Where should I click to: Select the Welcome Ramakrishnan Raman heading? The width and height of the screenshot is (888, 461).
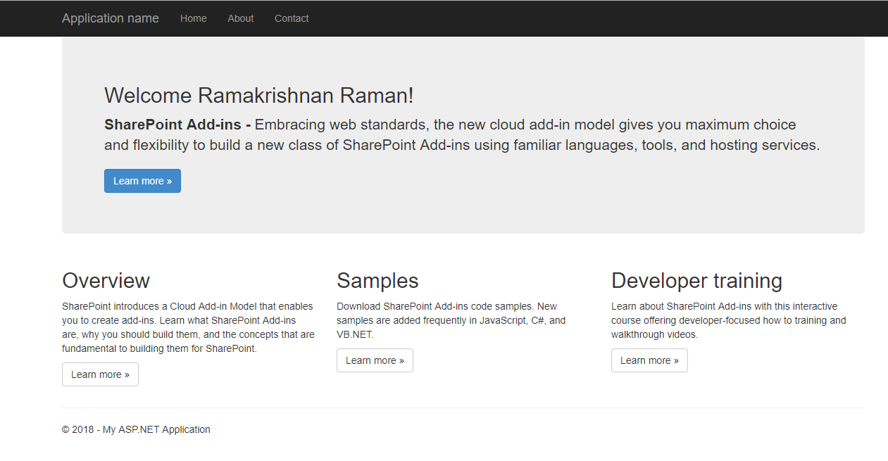(x=259, y=95)
